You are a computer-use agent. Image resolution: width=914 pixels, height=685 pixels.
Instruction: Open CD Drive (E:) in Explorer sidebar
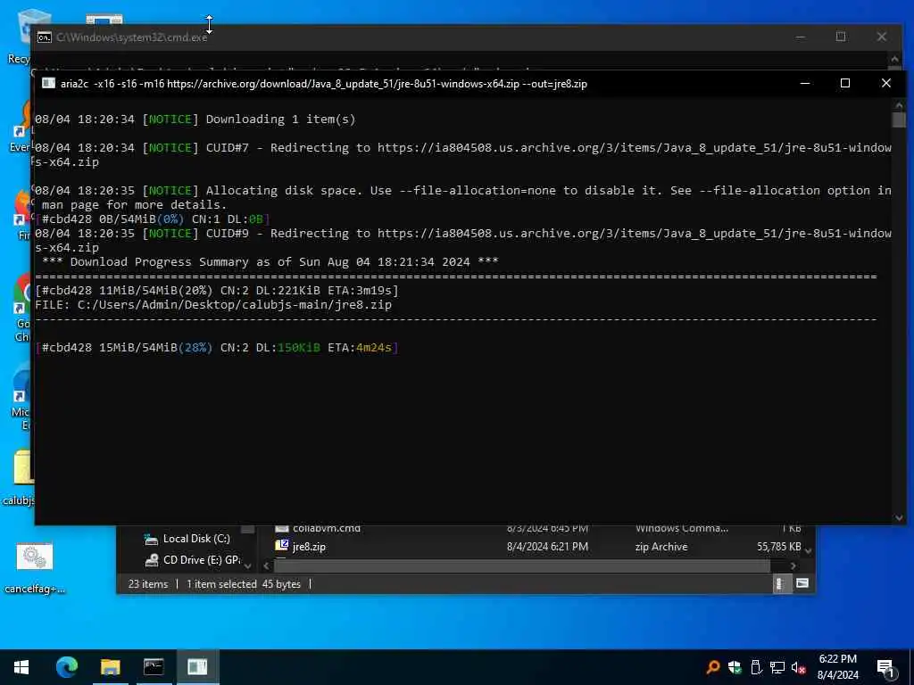202,560
